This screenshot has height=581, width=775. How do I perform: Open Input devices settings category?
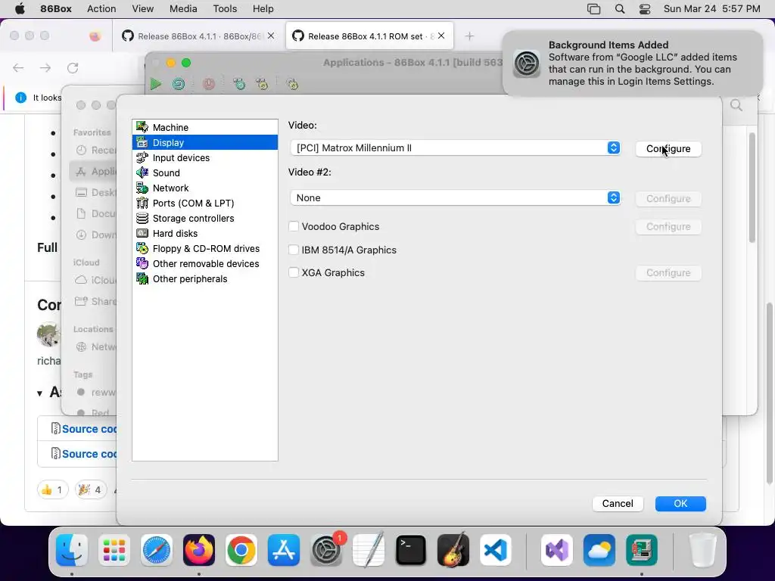[x=204, y=157]
